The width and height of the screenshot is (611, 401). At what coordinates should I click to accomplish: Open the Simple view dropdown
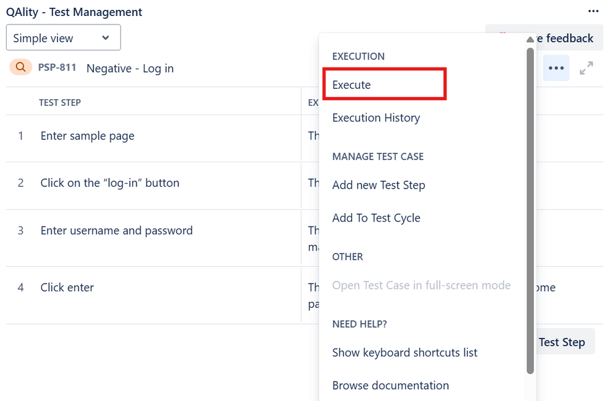tap(63, 37)
